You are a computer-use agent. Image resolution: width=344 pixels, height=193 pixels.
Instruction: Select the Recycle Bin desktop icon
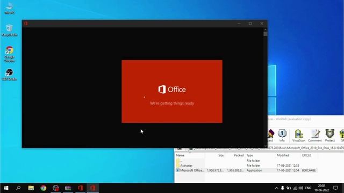click(10, 31)
